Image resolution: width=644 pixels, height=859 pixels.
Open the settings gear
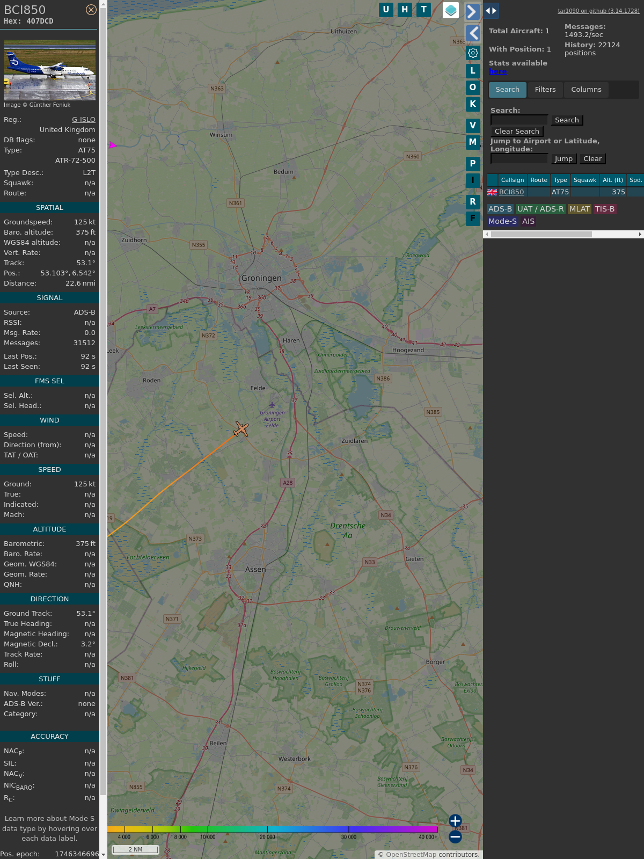point(473,53)
